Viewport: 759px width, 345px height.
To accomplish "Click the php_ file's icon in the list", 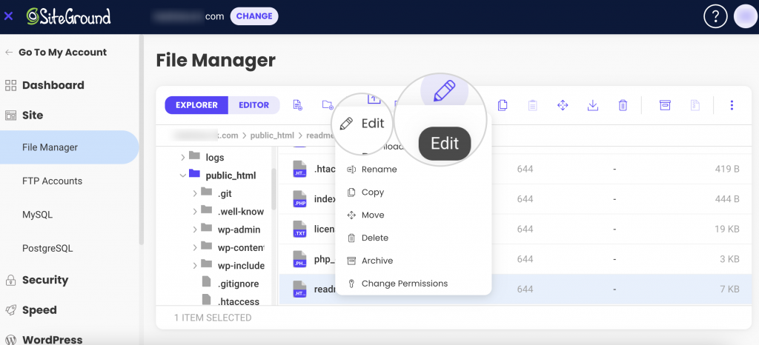I will pyautogui.click(x=300, y=259).
